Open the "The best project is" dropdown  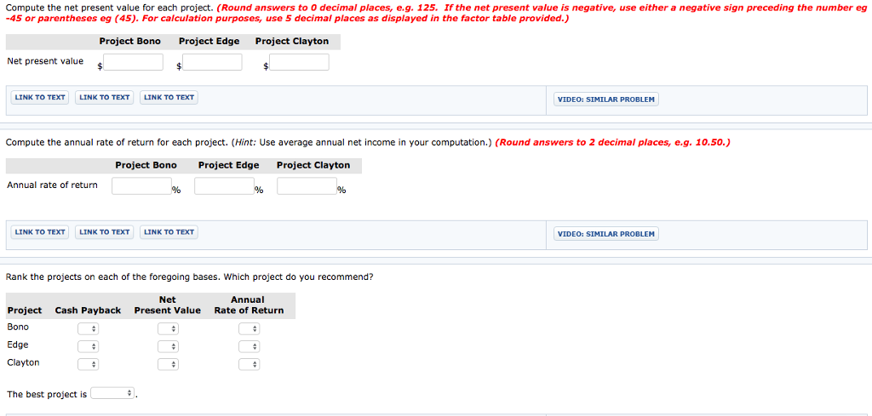click(x=113, y=394)
